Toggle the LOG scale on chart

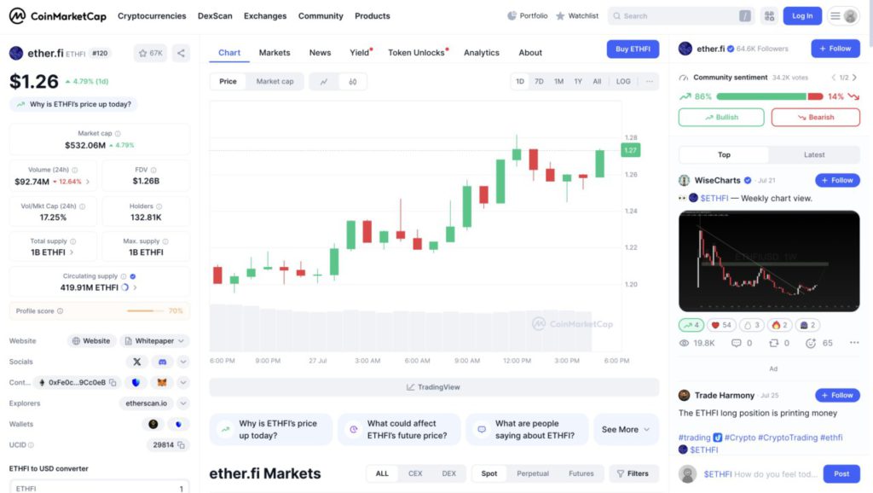coord(623,82)
